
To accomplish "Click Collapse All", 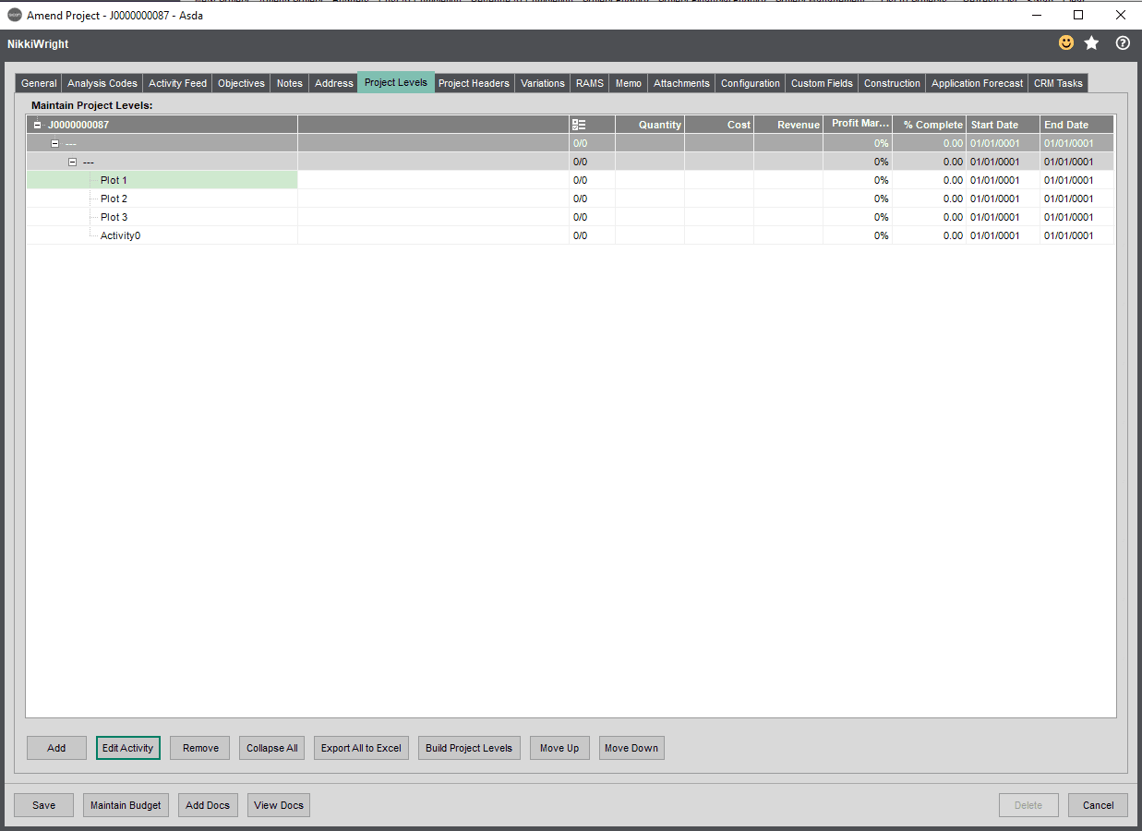I will point(272,748).
